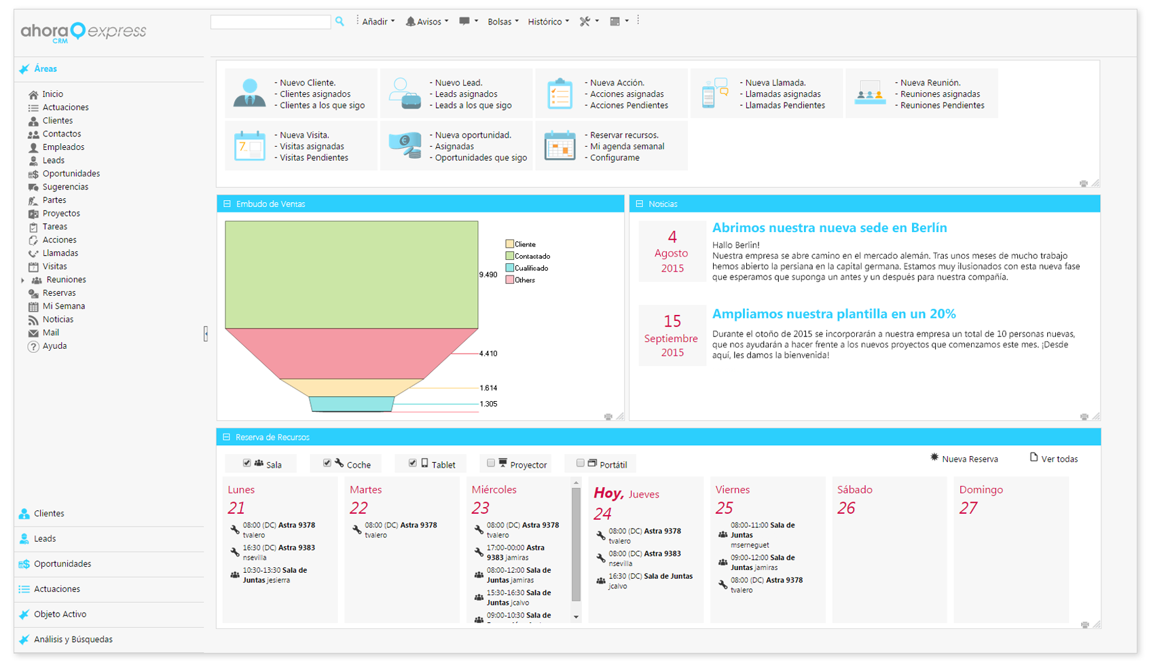1151x661 pixels.
Task: Click the Partes icon in sidebar
Action: (x=33, y=200)
